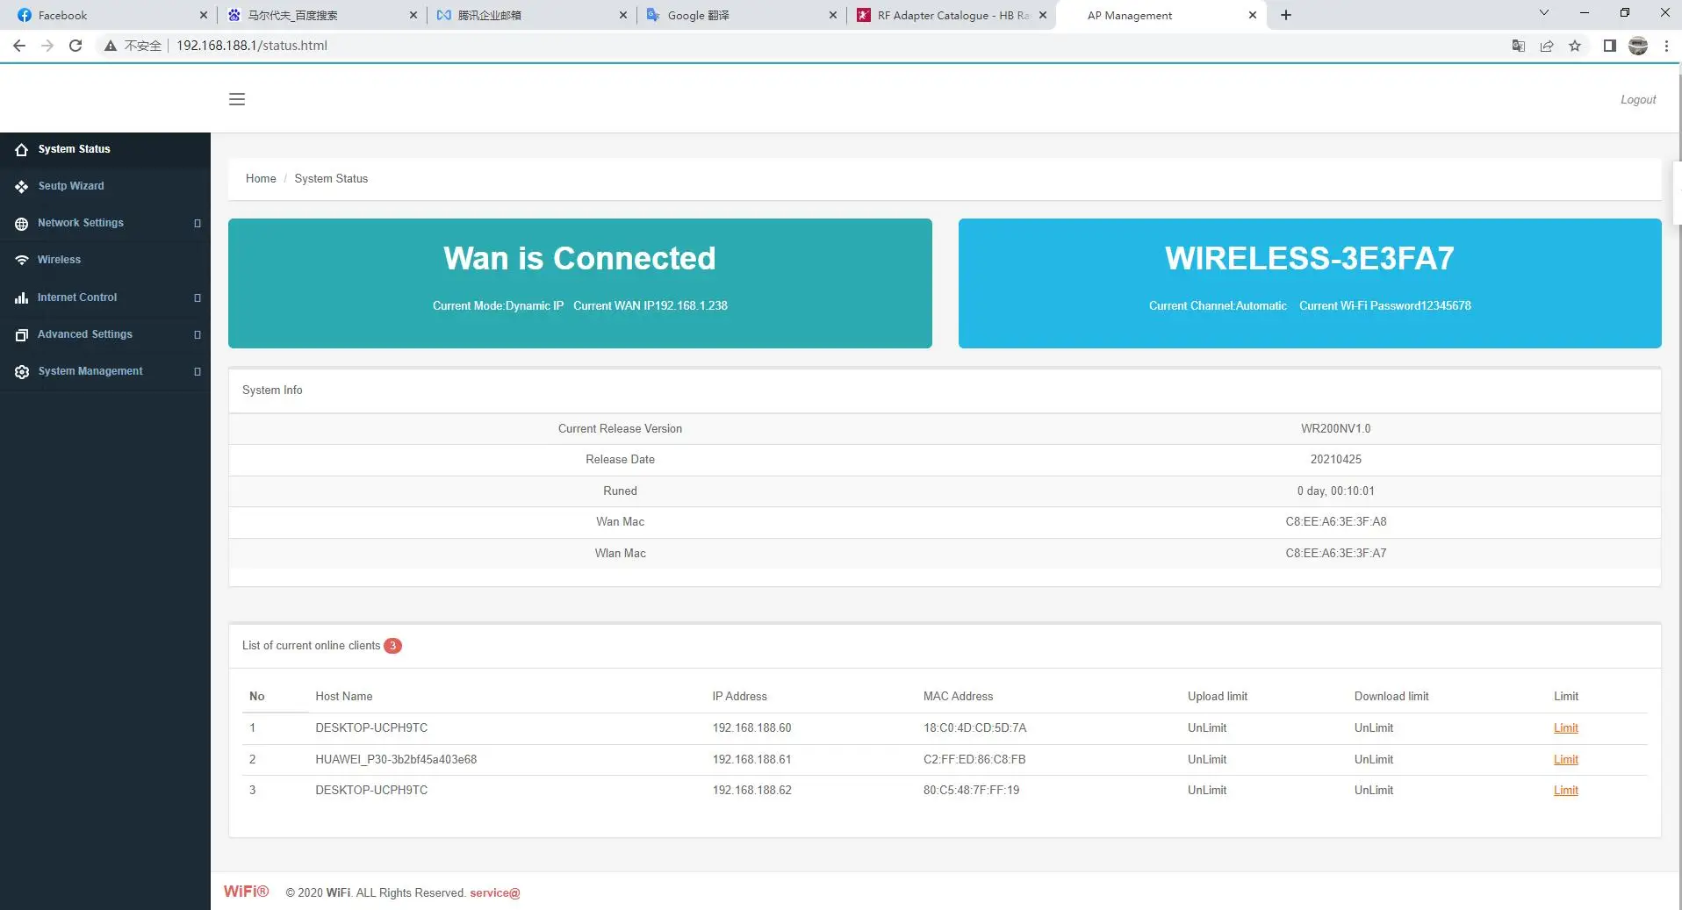Viewport: 1682px width, 910px height.
Task: Open Seutp Wizard in sidebar
Action: click(x=105, y=187)
